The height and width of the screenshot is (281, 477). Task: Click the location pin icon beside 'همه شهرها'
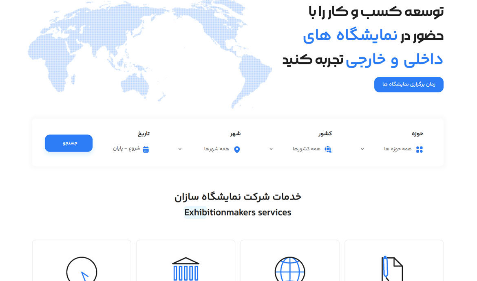237,149
